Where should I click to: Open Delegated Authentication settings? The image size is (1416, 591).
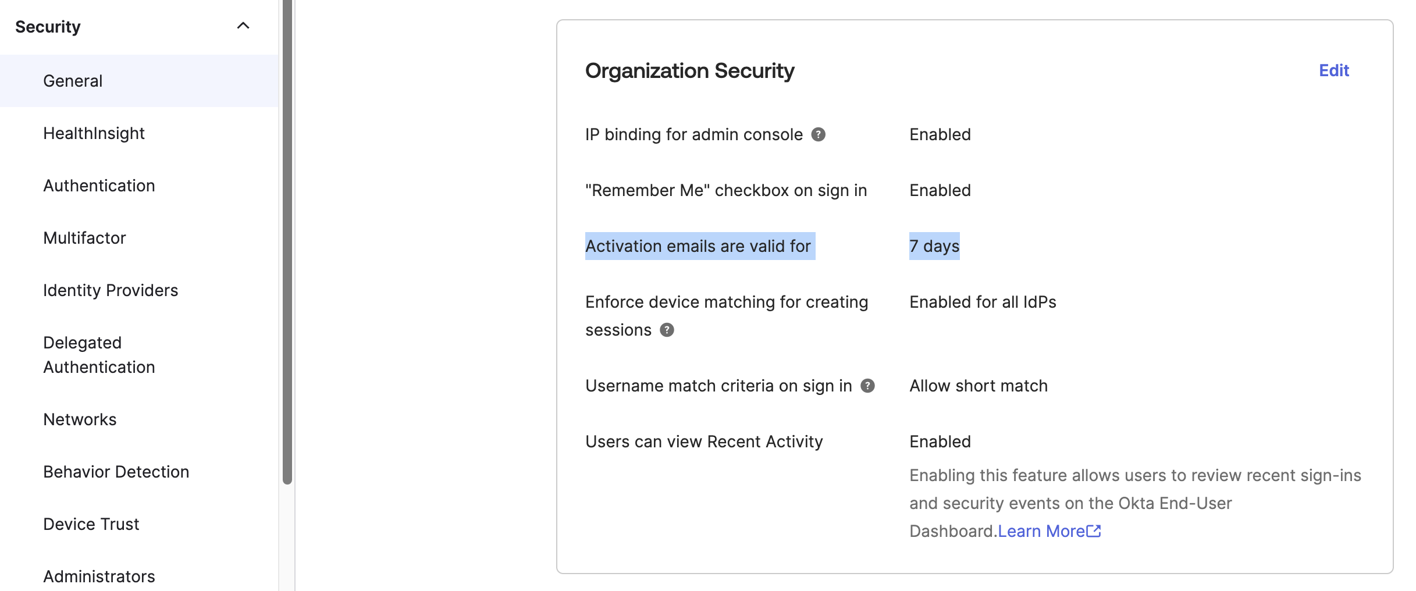(99, 354)
